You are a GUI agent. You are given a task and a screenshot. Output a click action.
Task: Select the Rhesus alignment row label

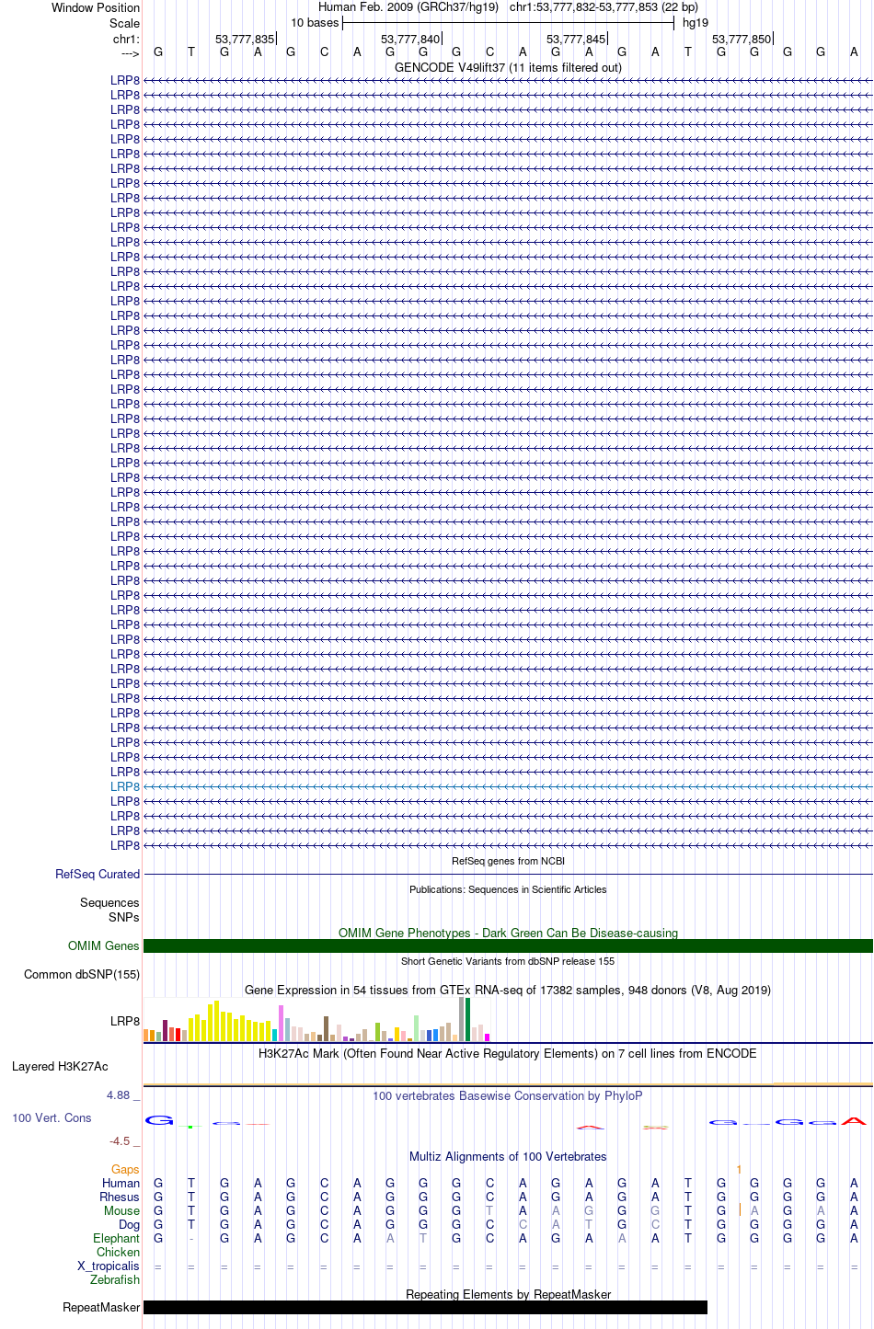(x=120, y=1197)
